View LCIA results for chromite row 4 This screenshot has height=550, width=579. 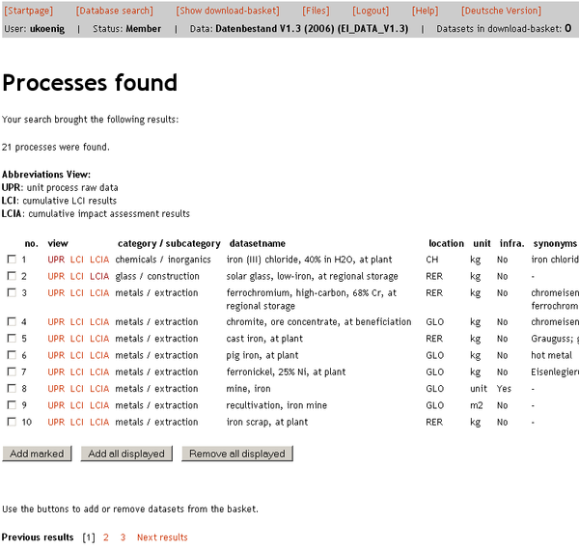(99, 322)
